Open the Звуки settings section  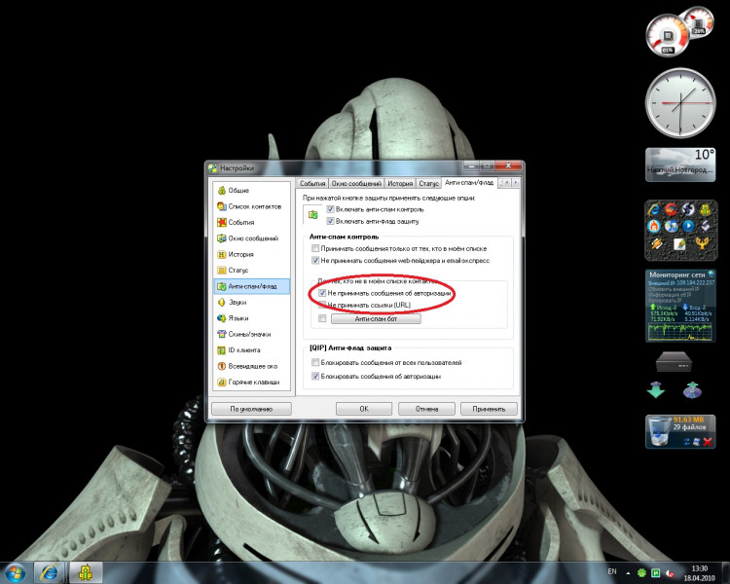(x=238, y=302)
